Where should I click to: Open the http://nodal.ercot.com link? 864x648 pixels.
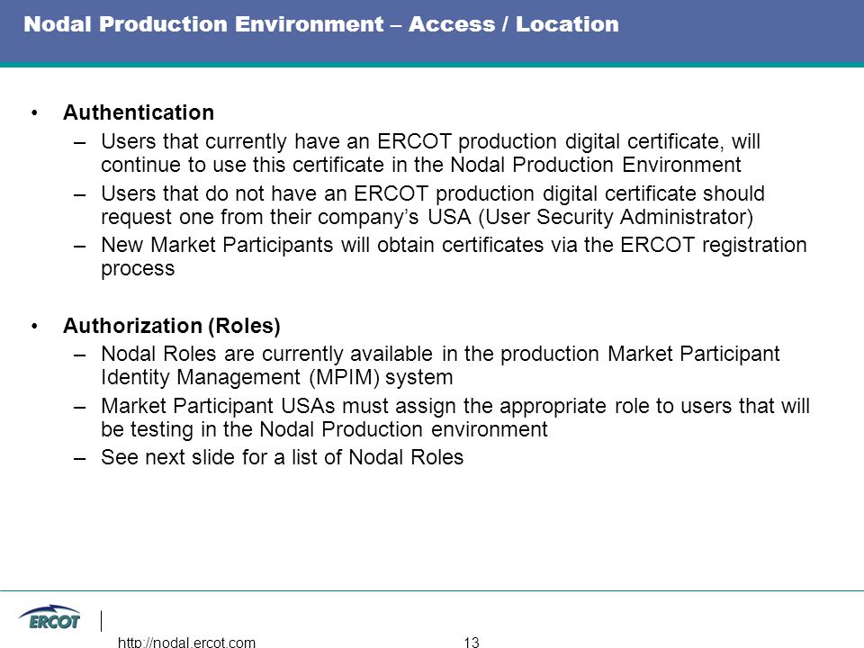(x=186, y=642)
